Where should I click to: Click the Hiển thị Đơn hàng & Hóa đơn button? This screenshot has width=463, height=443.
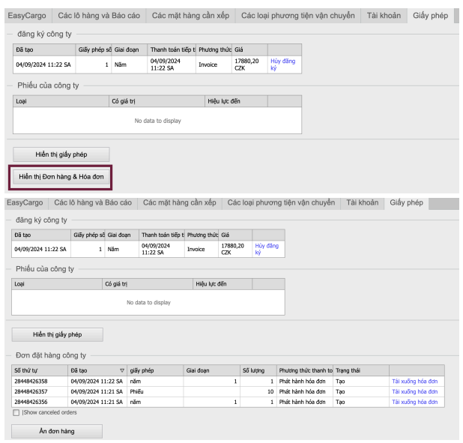coord(61,177)
